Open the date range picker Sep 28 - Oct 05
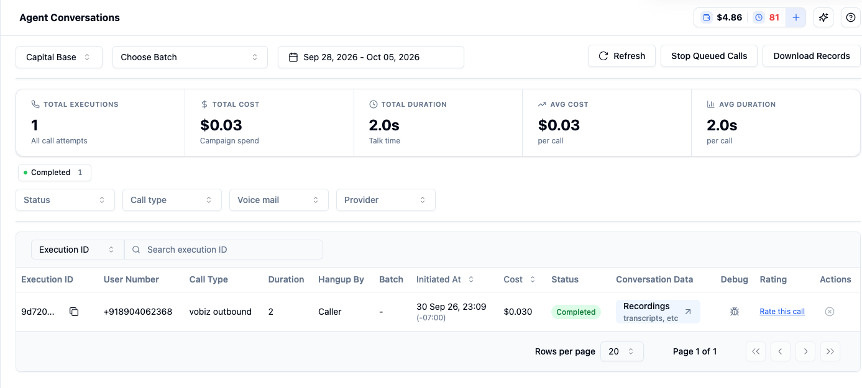Image resolution: width=862 pixels, height=388 pixels. pyautogui.click(x=371, y=57)
